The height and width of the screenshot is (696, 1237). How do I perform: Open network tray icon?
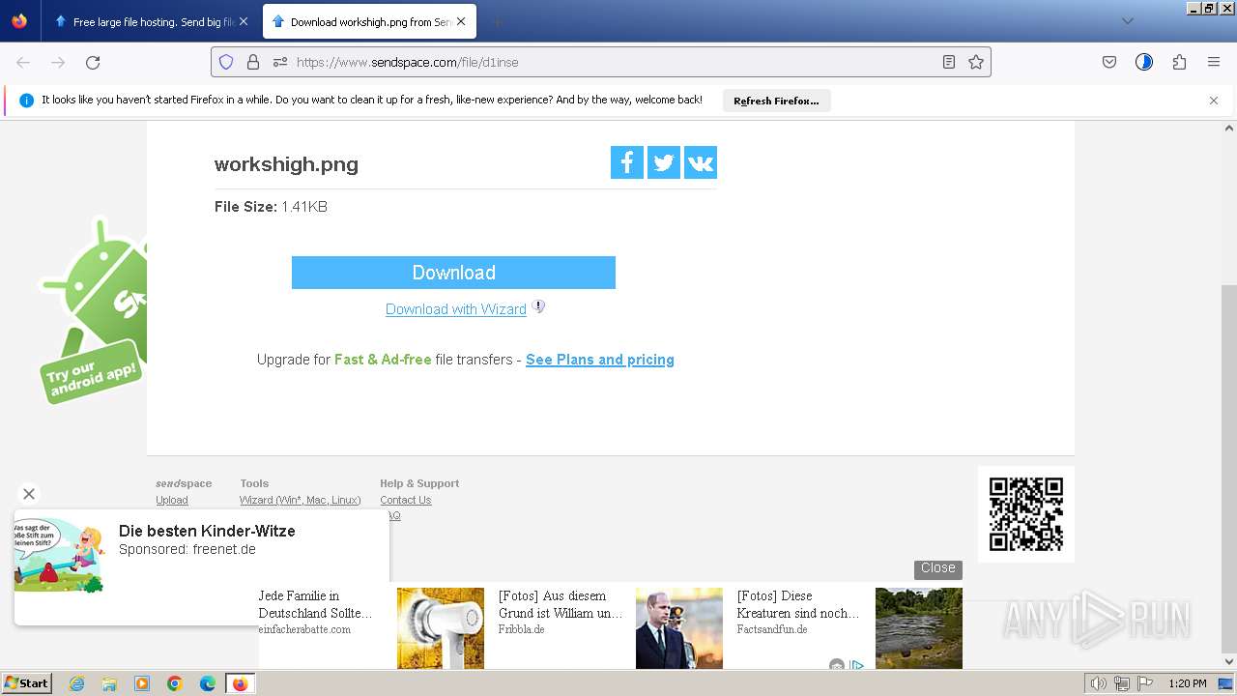(1122, 683)
